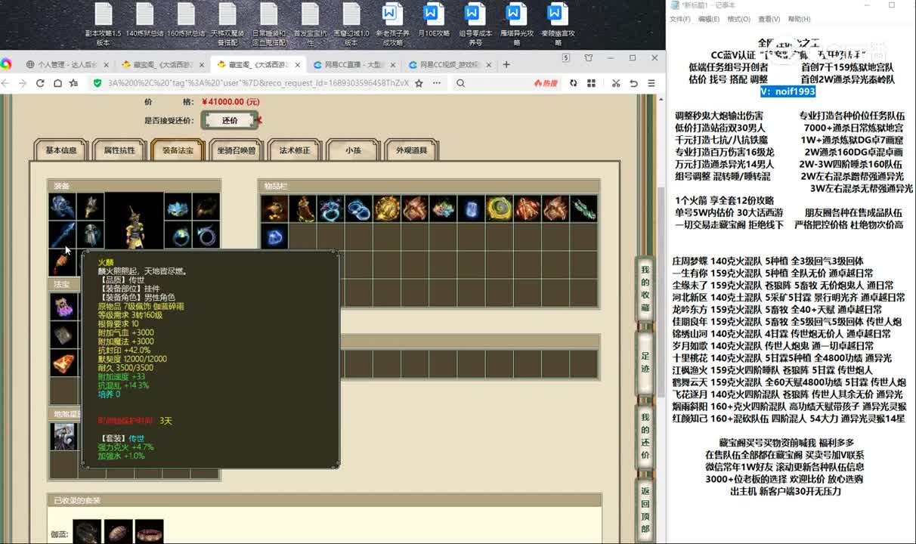
Task: Open a new browser tab with plus button
Action: pyautogui.click(x=506, y=64)
